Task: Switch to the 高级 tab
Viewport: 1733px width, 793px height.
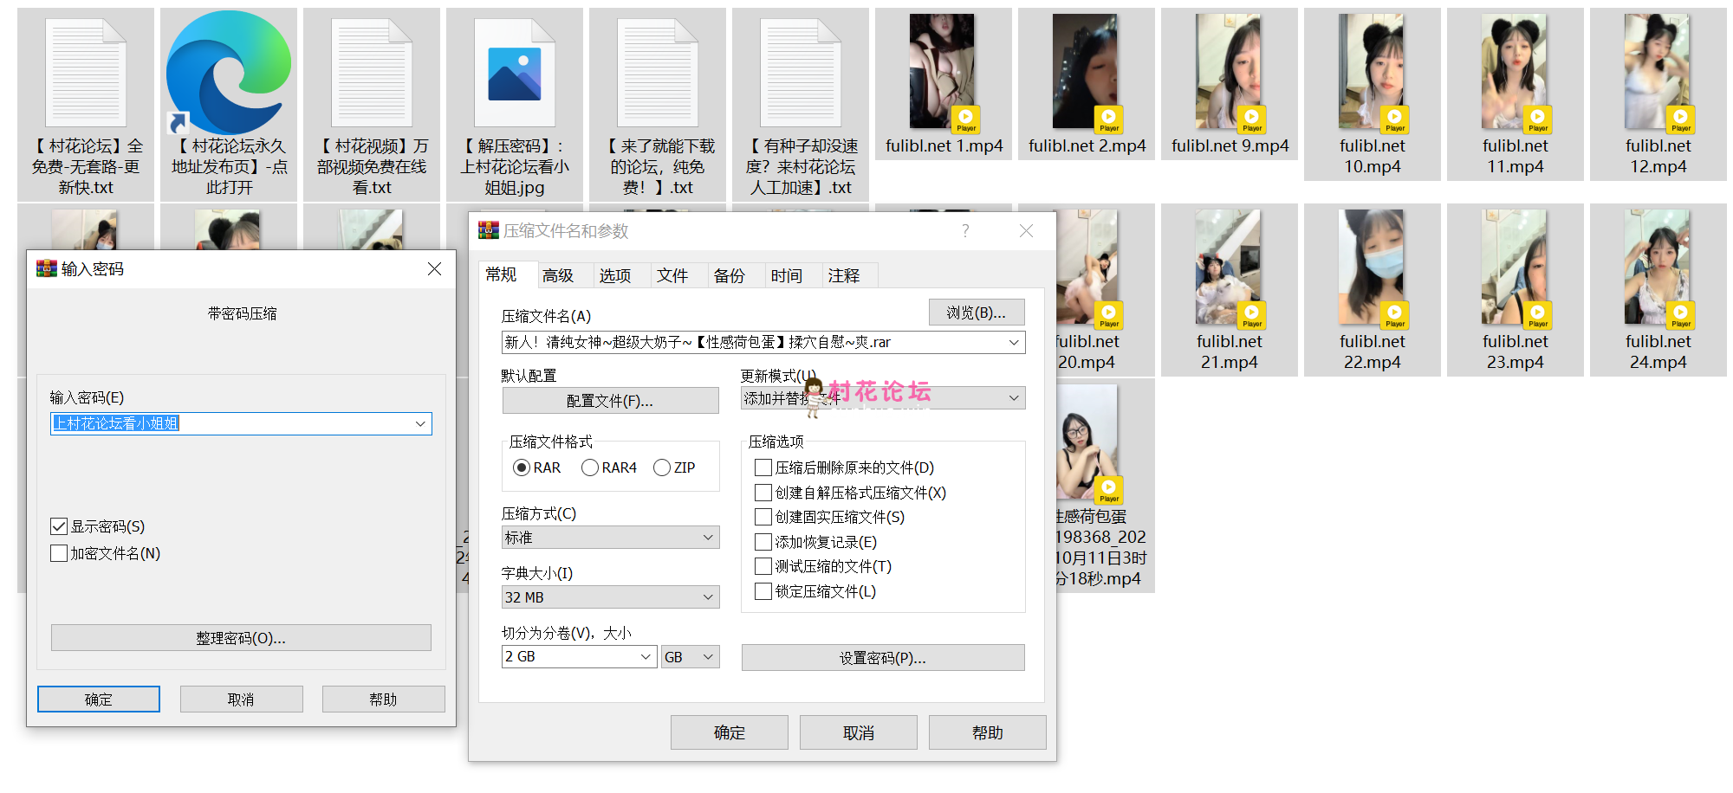Action: (558, 275)
